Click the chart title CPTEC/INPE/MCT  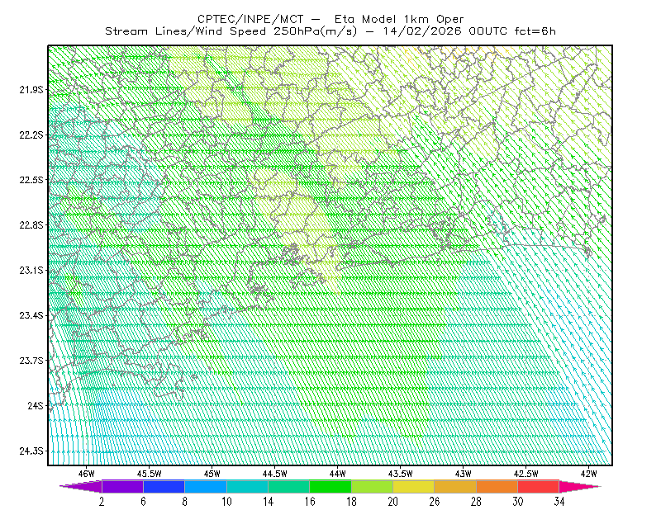(250, 19)
